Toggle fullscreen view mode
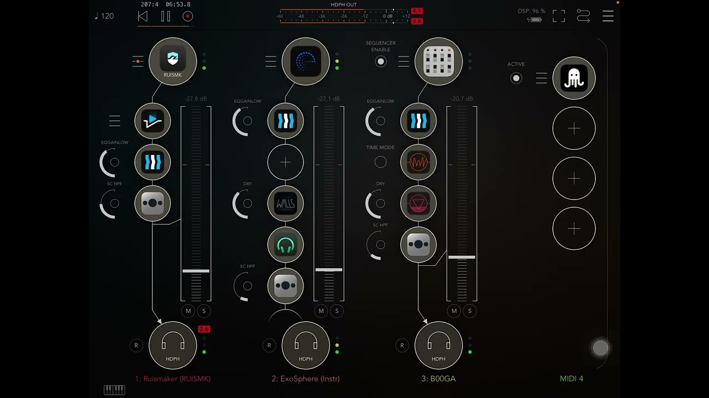709x398 pixels. (559, 16)
